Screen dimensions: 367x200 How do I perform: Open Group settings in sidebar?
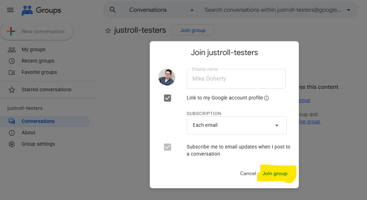click(38, 144)
